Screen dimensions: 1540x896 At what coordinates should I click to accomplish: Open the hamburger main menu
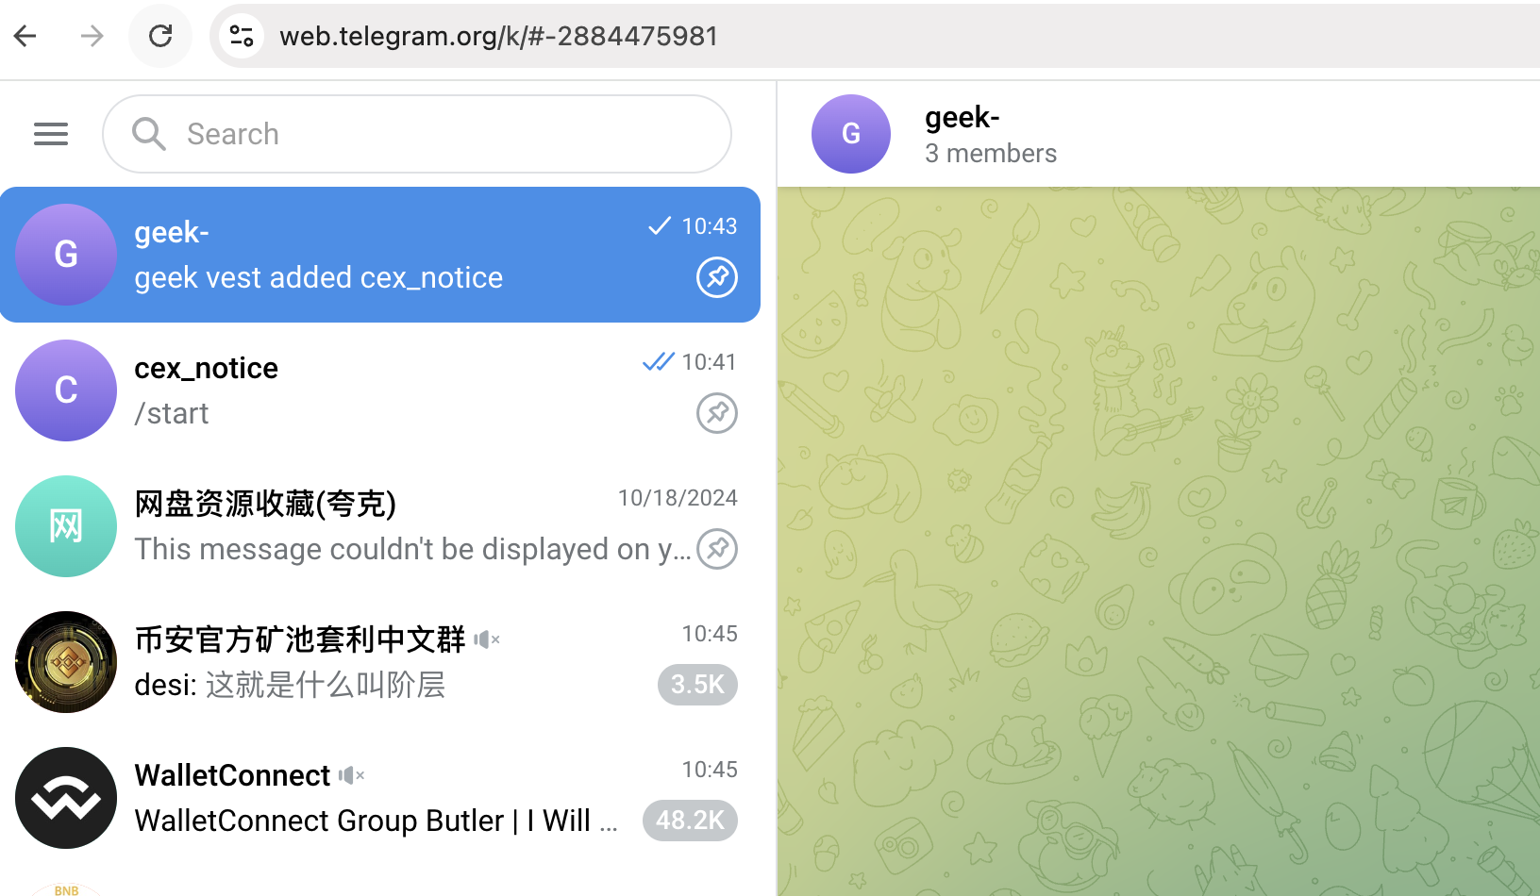[51, 134]
